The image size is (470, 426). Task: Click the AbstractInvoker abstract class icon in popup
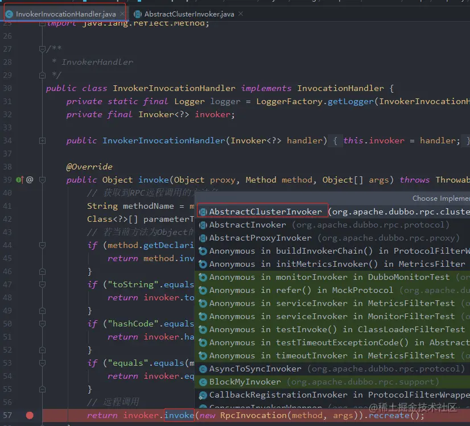tap(203, 225)
